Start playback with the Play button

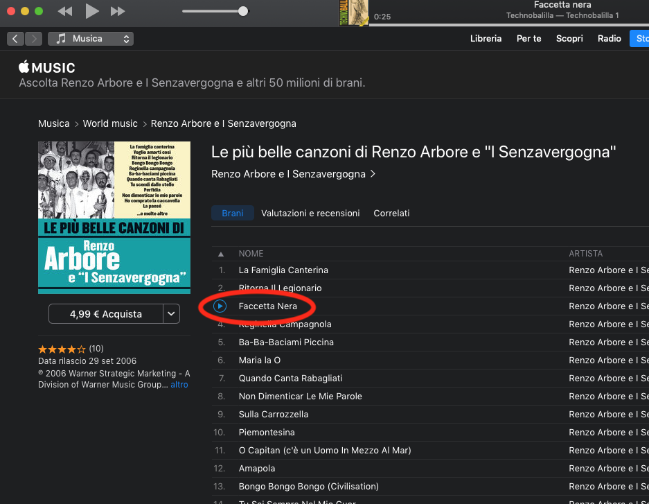[92, 11]
